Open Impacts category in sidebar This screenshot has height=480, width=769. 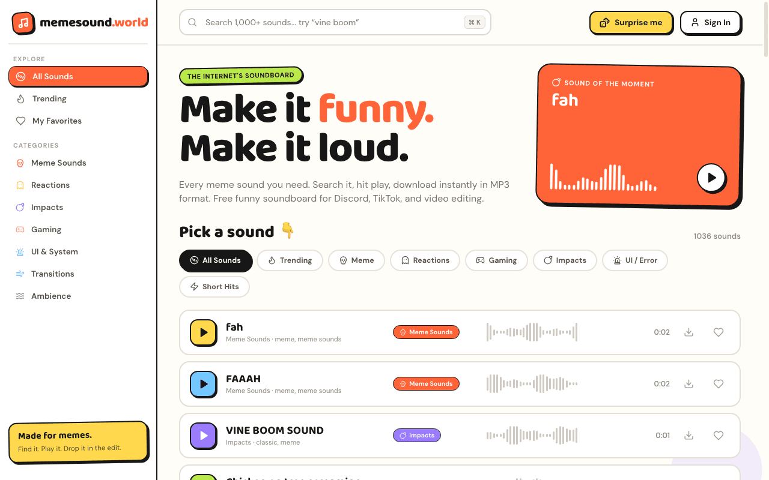78,207
